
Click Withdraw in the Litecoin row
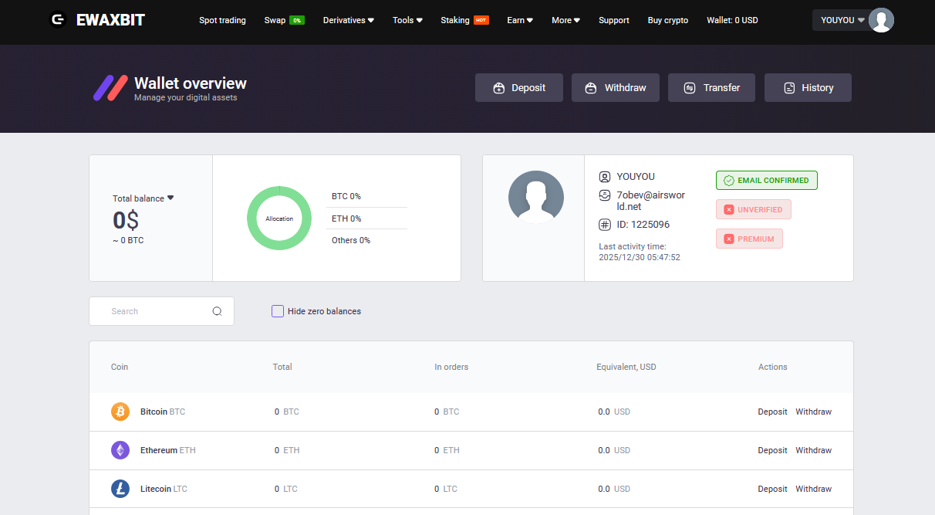pyautogui.click(x=814, y=489)
